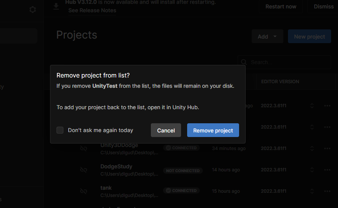The image size is (338, 208).
Task: Open the settings gear in the sidebar
Action: (x=32, y=10)
